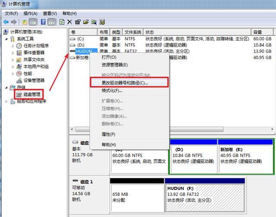Image resolution: width=276 pixels, height=217 pixels.
Task: Open 帮助(H) in the menu bar
Action: 69,13
